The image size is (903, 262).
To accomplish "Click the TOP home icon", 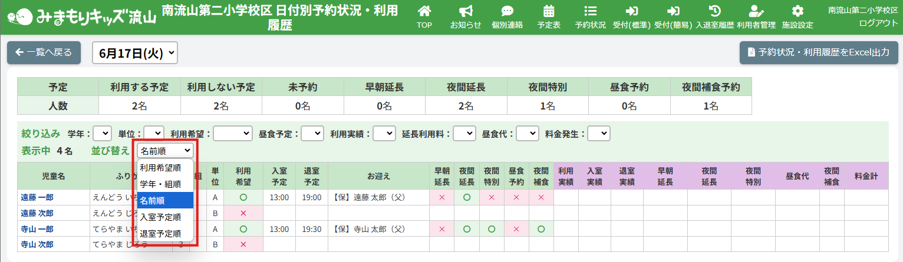I will pos(424,11).
